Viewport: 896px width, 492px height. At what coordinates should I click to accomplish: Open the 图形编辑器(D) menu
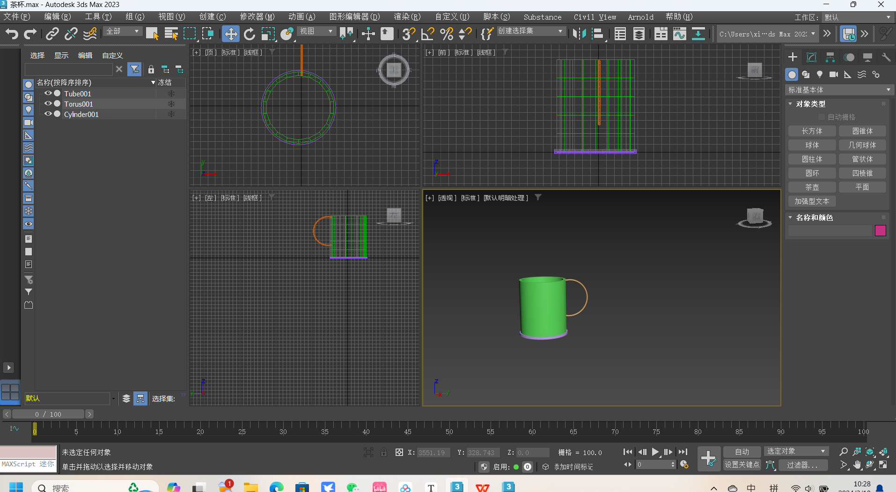(x=354, y=17)
